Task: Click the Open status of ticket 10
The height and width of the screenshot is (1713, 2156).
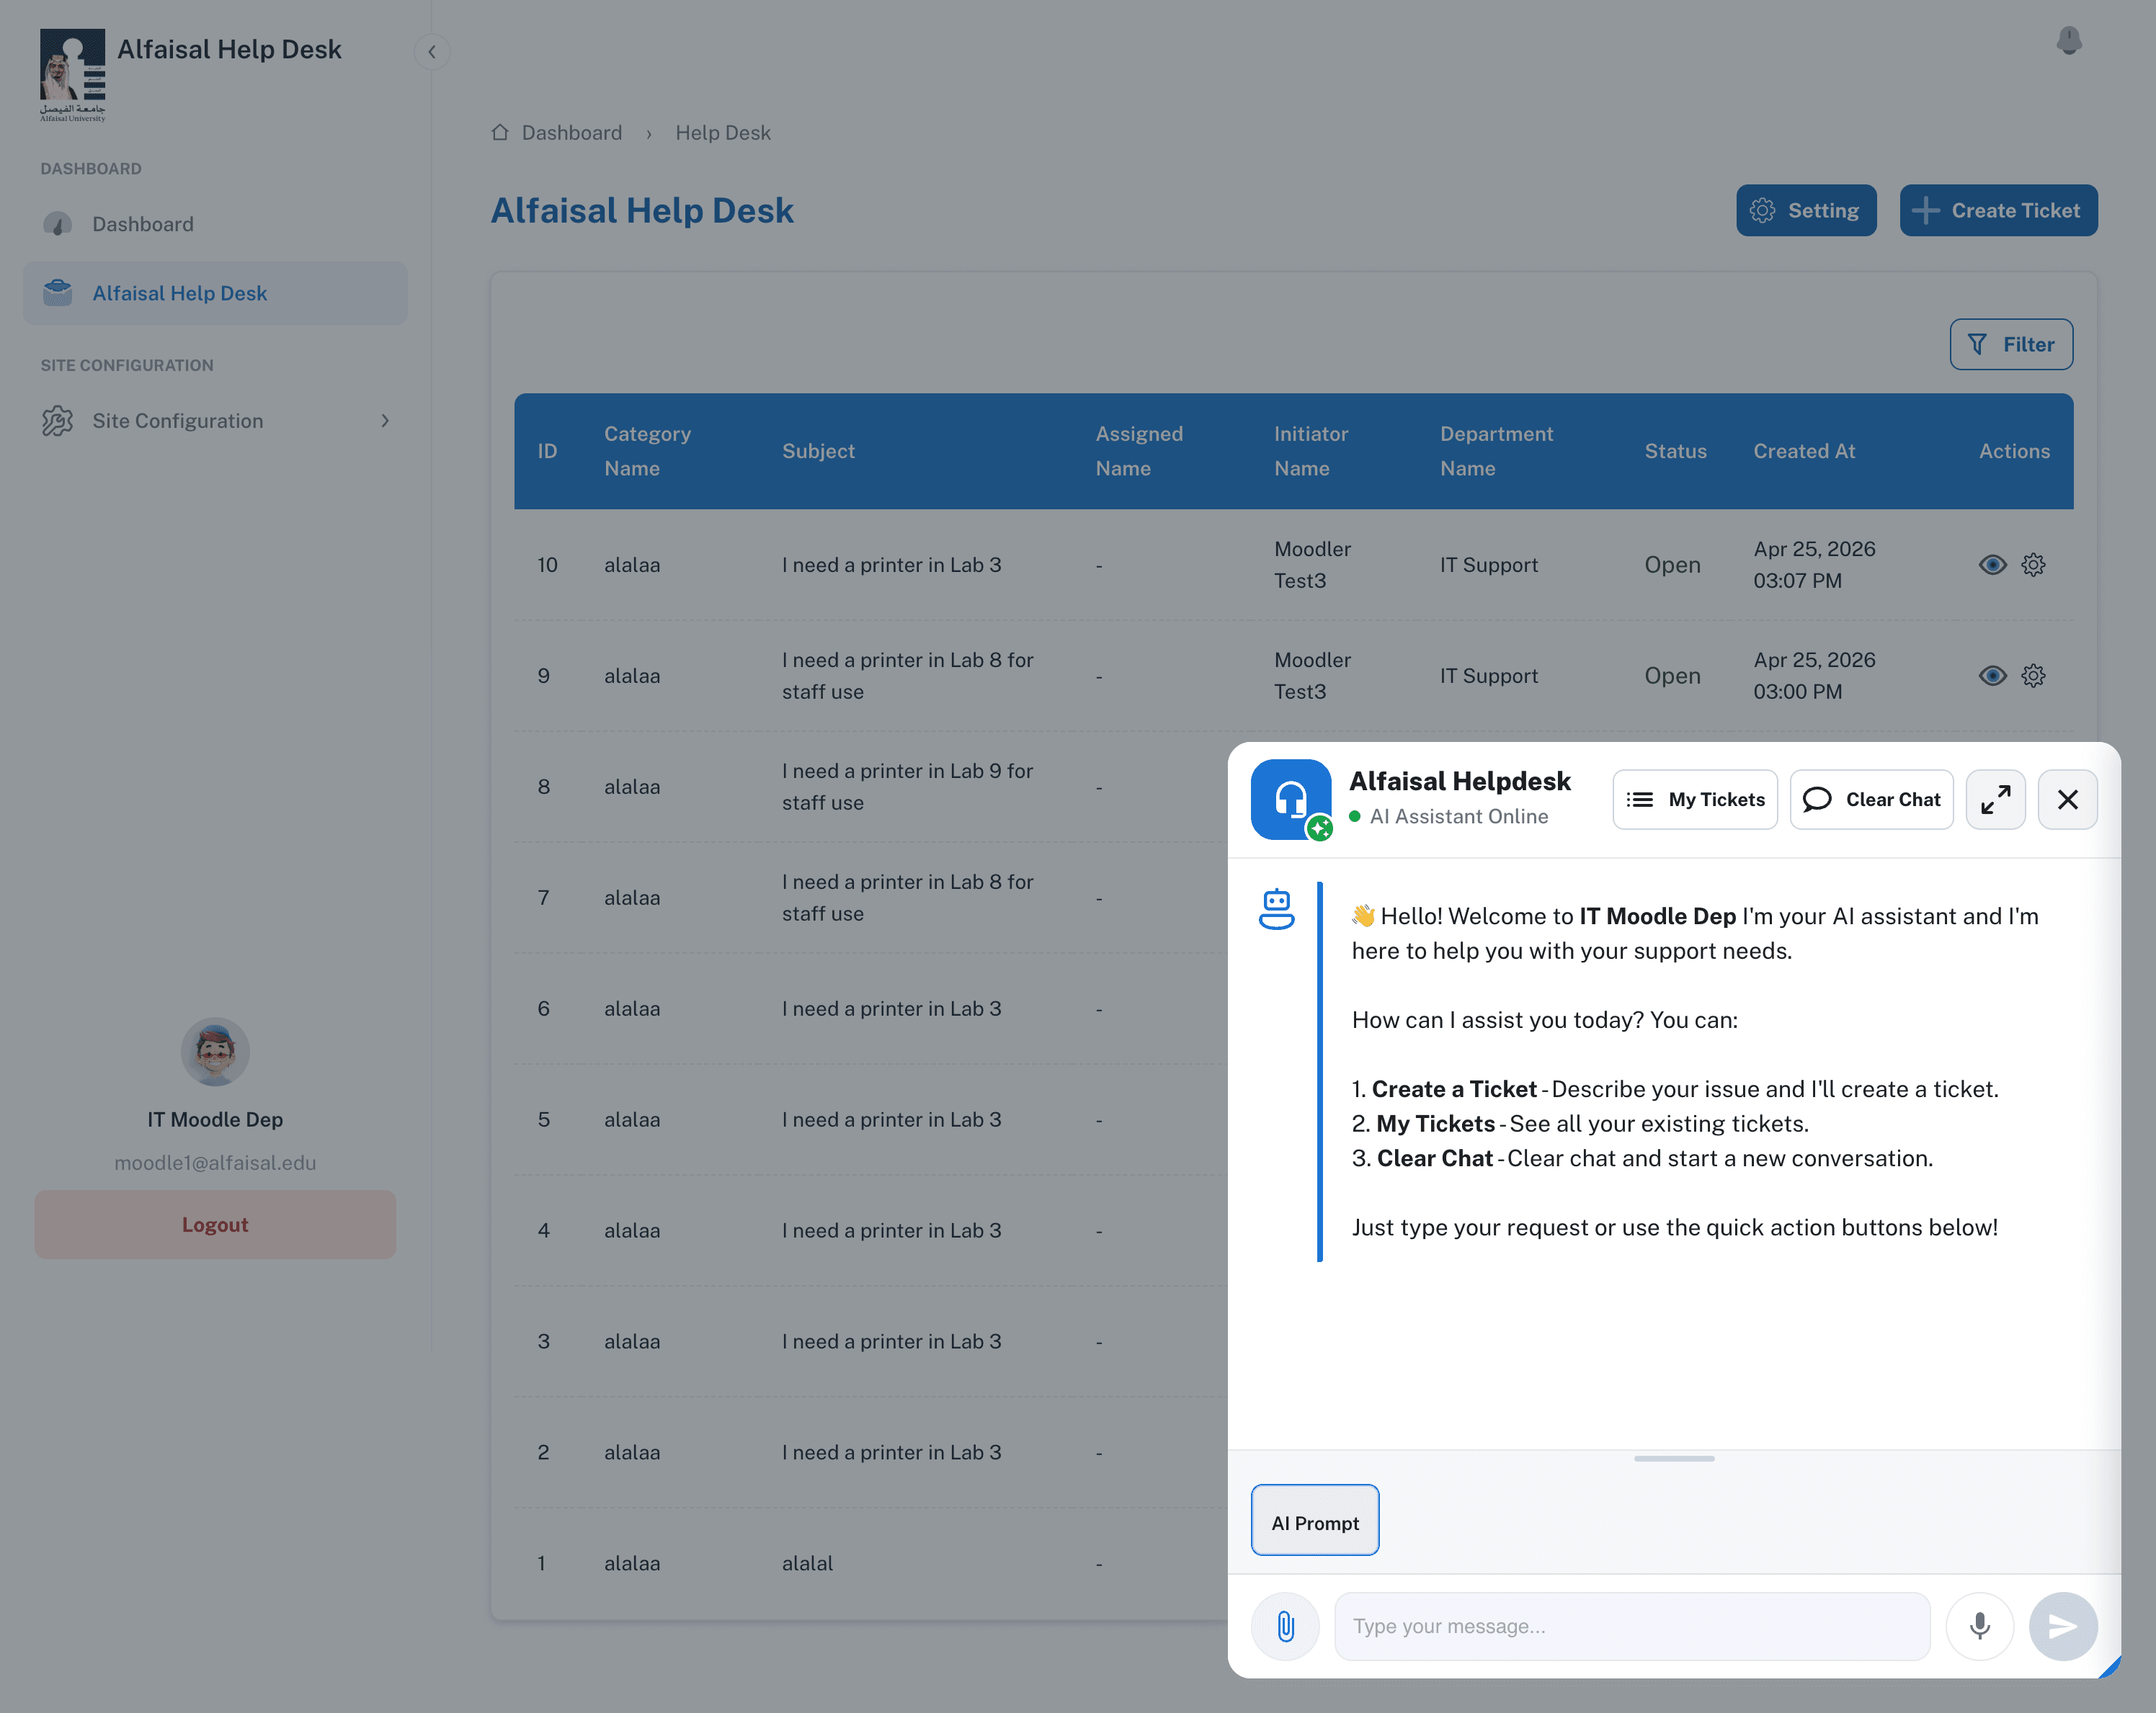Action: click(x=1672, y=565)
